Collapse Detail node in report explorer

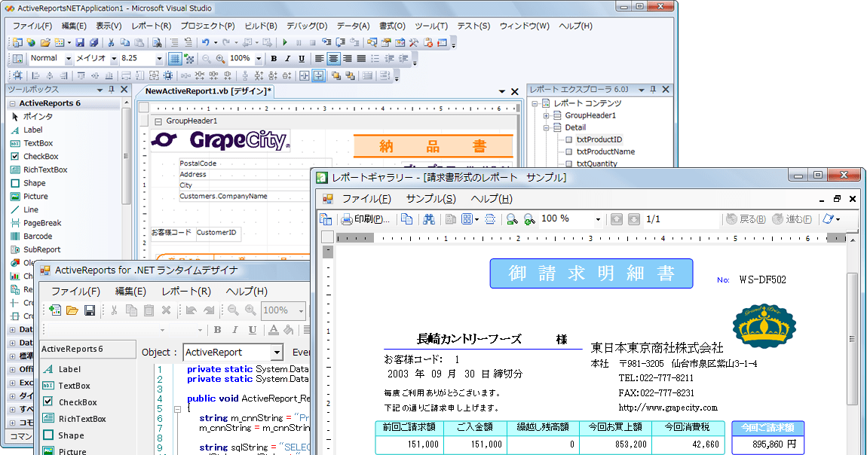coord(546,127)
